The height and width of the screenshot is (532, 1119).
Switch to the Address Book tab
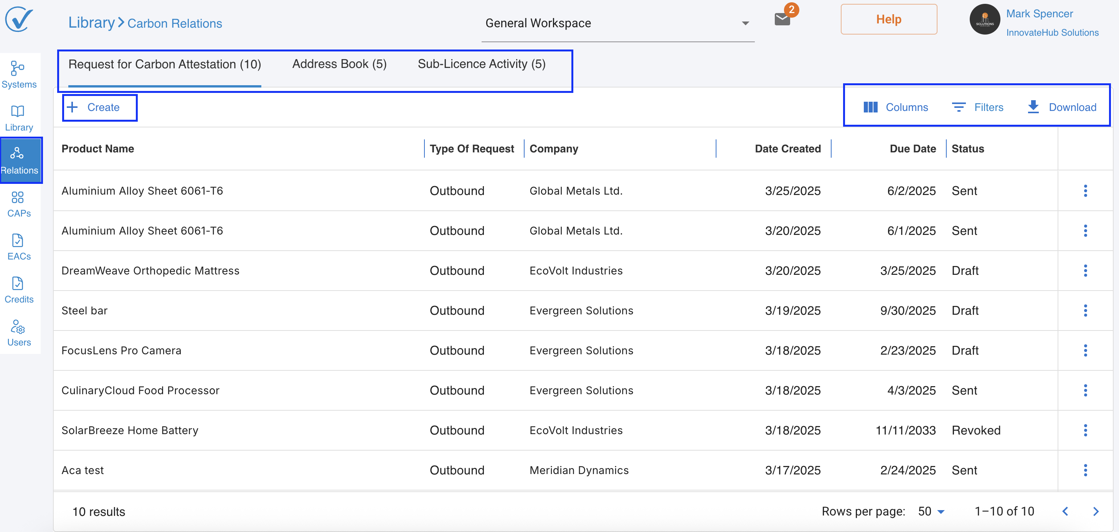coord(339,64)
